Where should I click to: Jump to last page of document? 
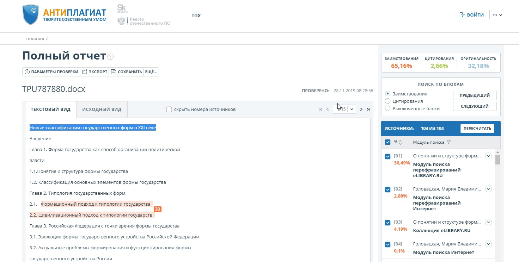[368, 110]
